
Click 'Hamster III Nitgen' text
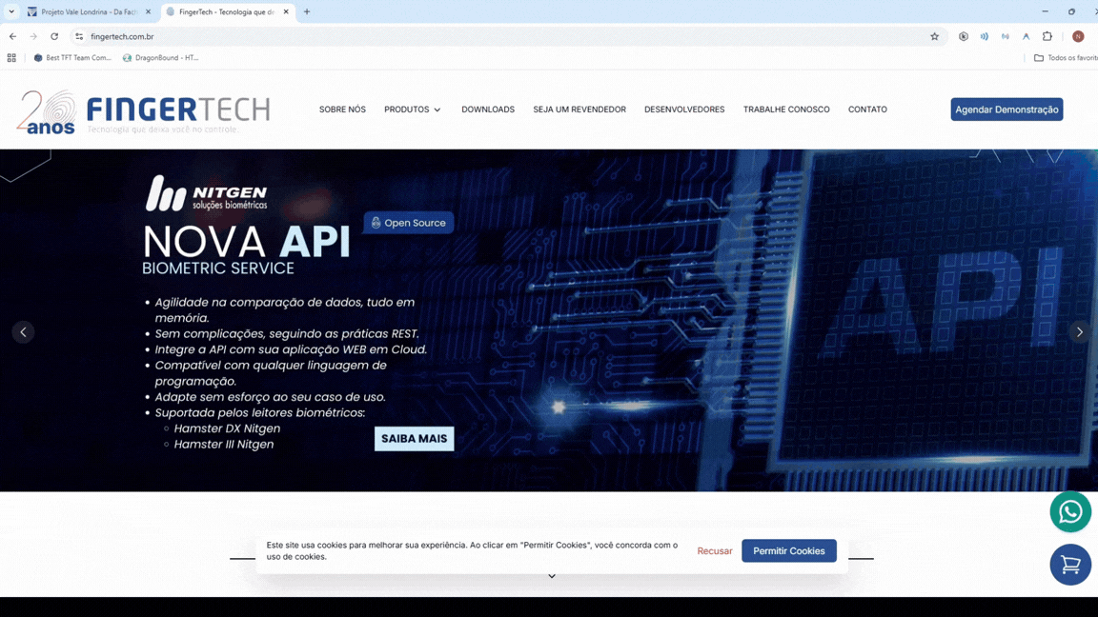tap(223, 445)
